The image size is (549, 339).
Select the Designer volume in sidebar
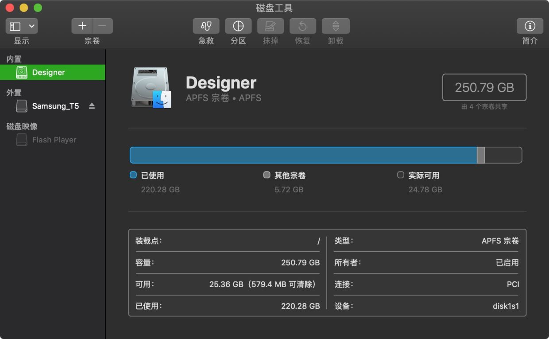click(x=53, y=72)
